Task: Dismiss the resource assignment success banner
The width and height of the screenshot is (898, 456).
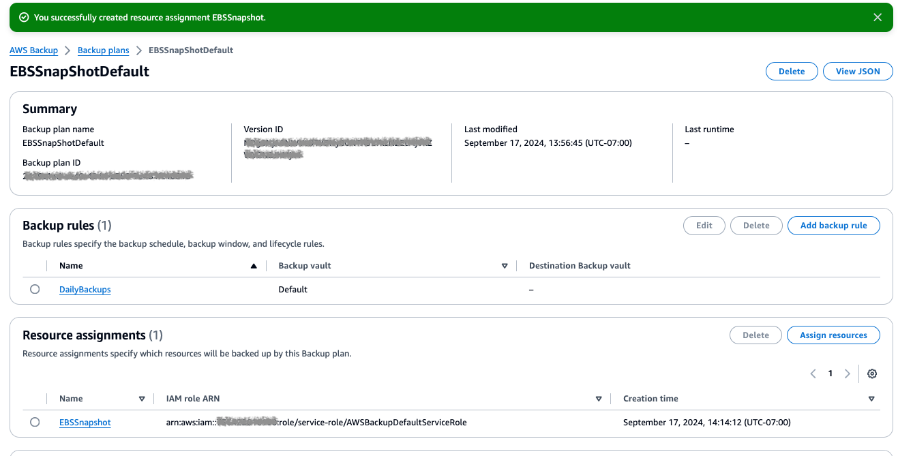Action: 878,17
